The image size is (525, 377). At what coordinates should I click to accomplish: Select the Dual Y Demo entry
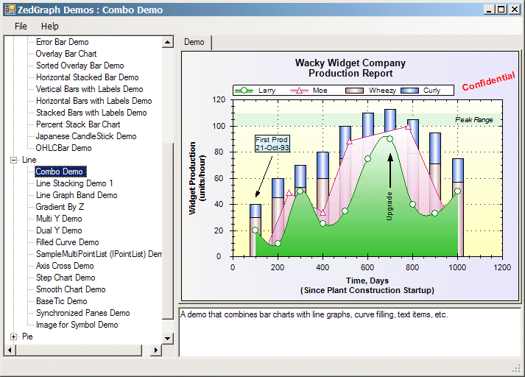coord(59,230)
